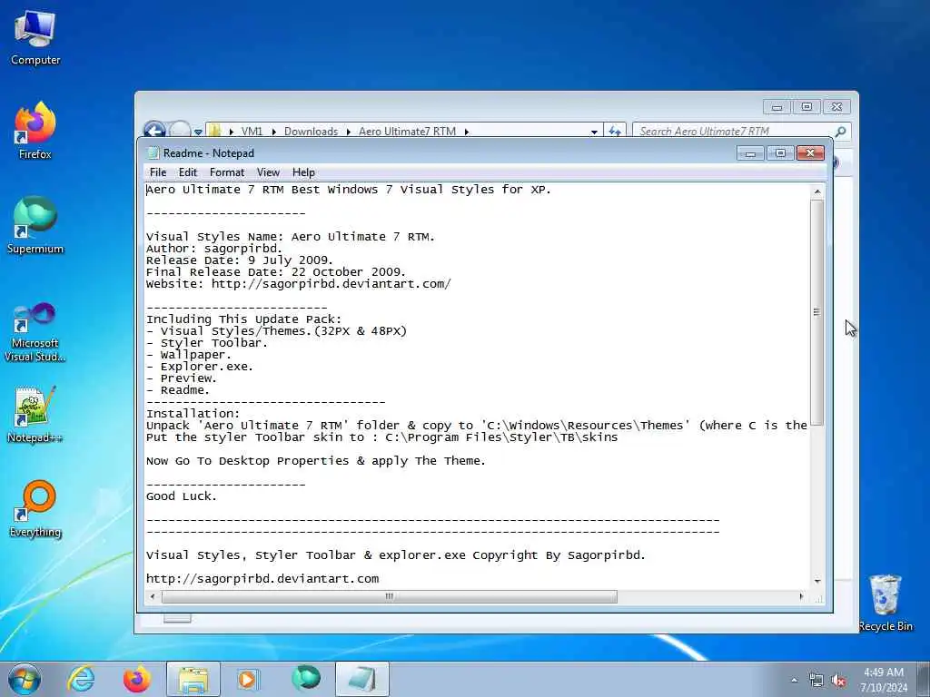Open the Supermium desktop shortcut

coord(35,225)
